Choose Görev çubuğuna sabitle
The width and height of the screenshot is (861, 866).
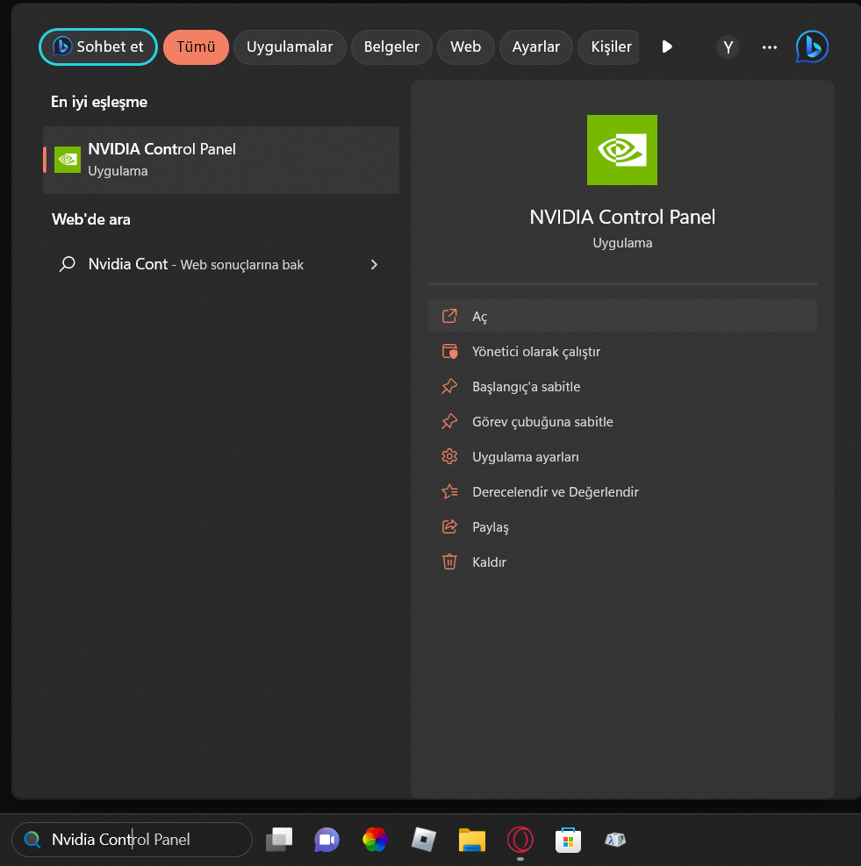pos(622,421)
